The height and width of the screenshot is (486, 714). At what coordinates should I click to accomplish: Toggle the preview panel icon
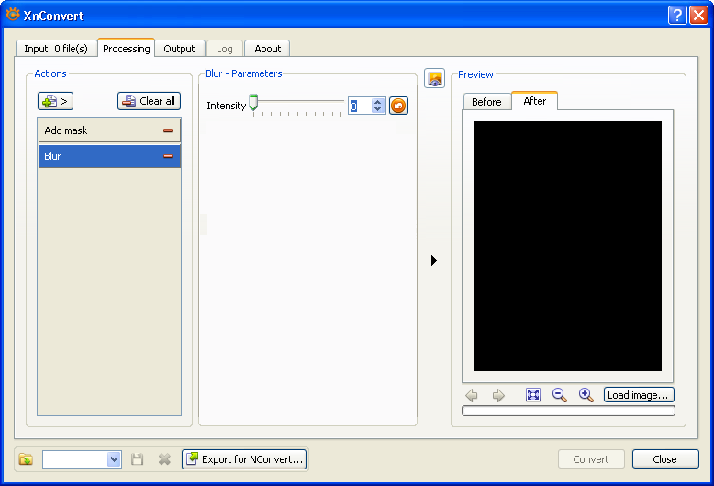pyautogui.click(x=434, y=78)
